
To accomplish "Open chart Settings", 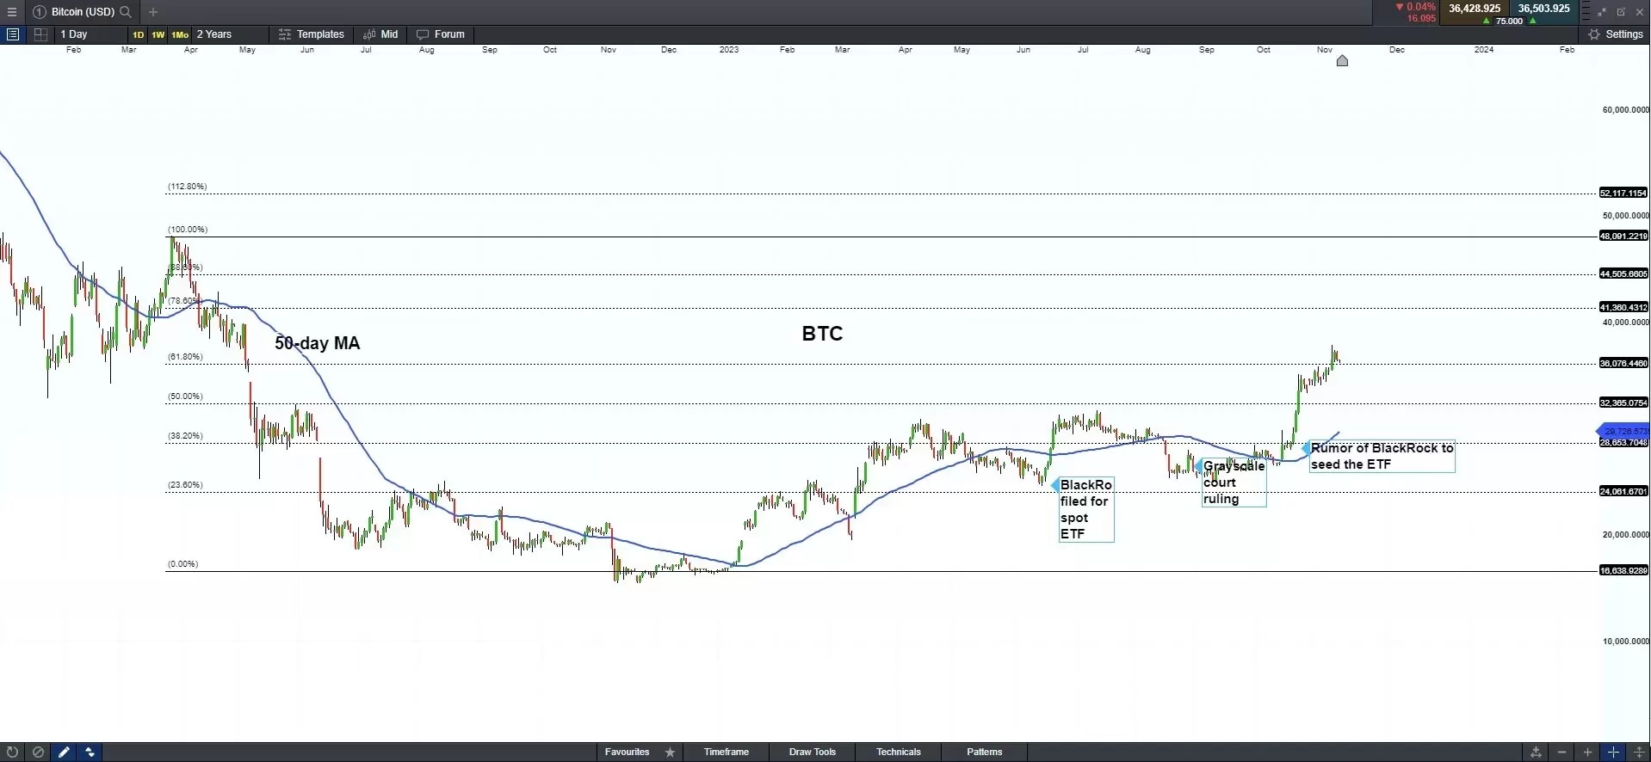I will pos(1616,34).
